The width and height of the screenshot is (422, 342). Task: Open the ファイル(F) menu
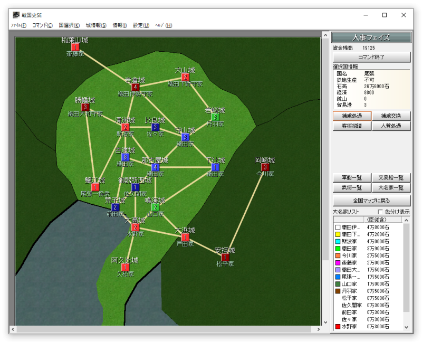[x=18, y=25]
